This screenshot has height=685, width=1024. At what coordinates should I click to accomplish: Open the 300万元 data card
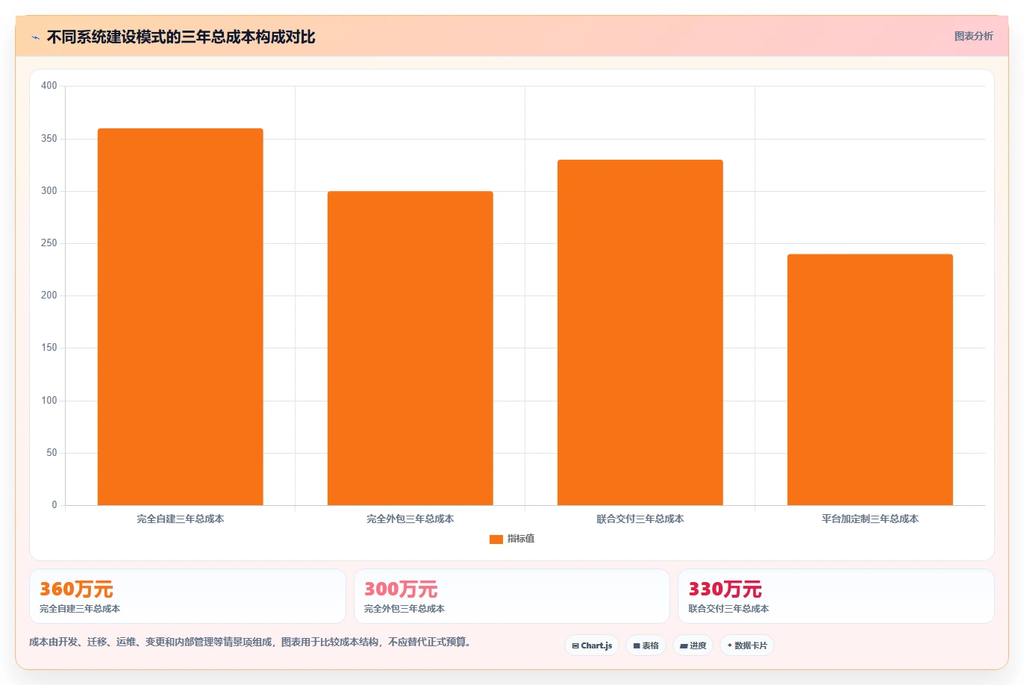click(x=511, y=596)
